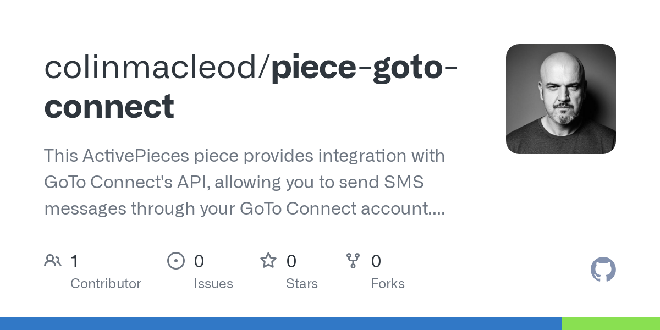Select the Stars label
This screenshot has height=330, width=660.
tap(302, 284)
